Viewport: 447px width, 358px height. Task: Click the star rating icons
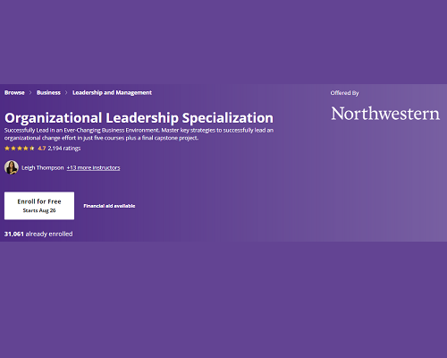point(20,149)
